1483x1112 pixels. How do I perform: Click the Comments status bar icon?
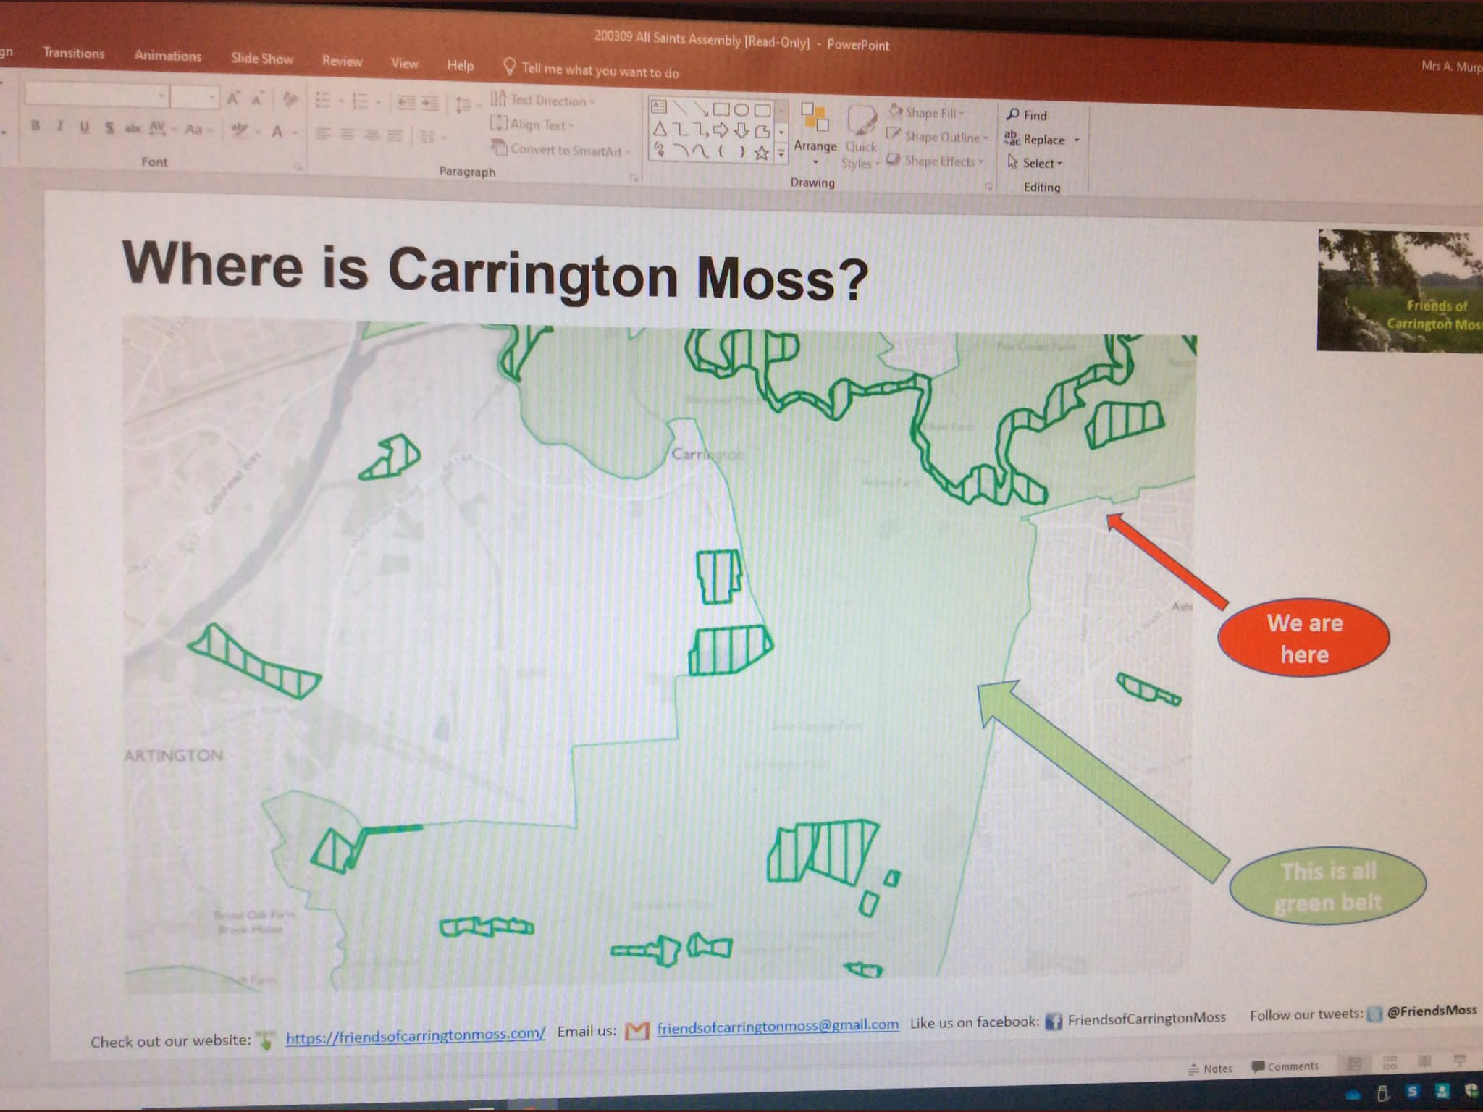(x=1285, y=1066)
